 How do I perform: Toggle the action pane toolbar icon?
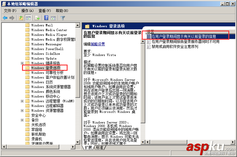click(53, 18)
